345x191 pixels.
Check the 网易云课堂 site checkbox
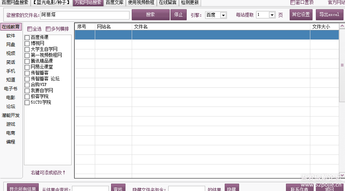[x=27, y=67]
